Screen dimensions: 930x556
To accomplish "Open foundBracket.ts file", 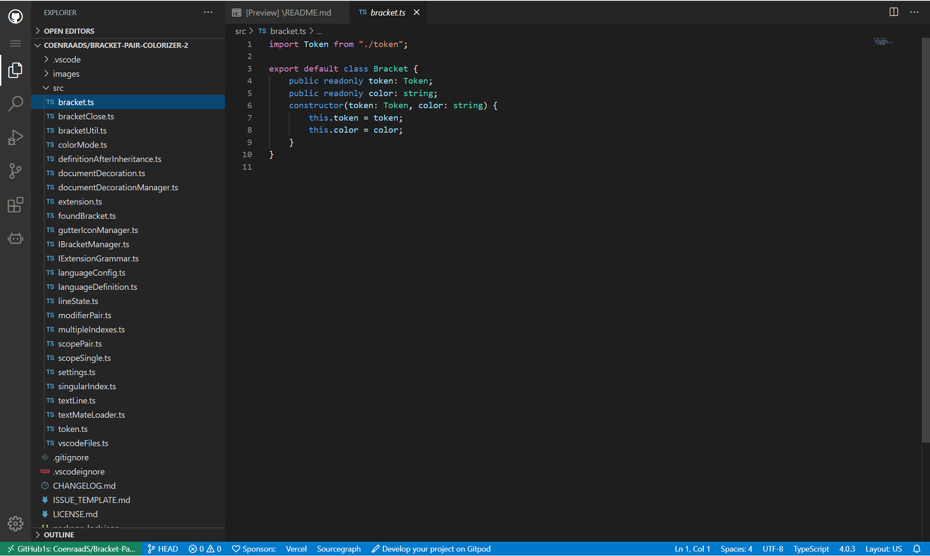I will click(128, 216).
